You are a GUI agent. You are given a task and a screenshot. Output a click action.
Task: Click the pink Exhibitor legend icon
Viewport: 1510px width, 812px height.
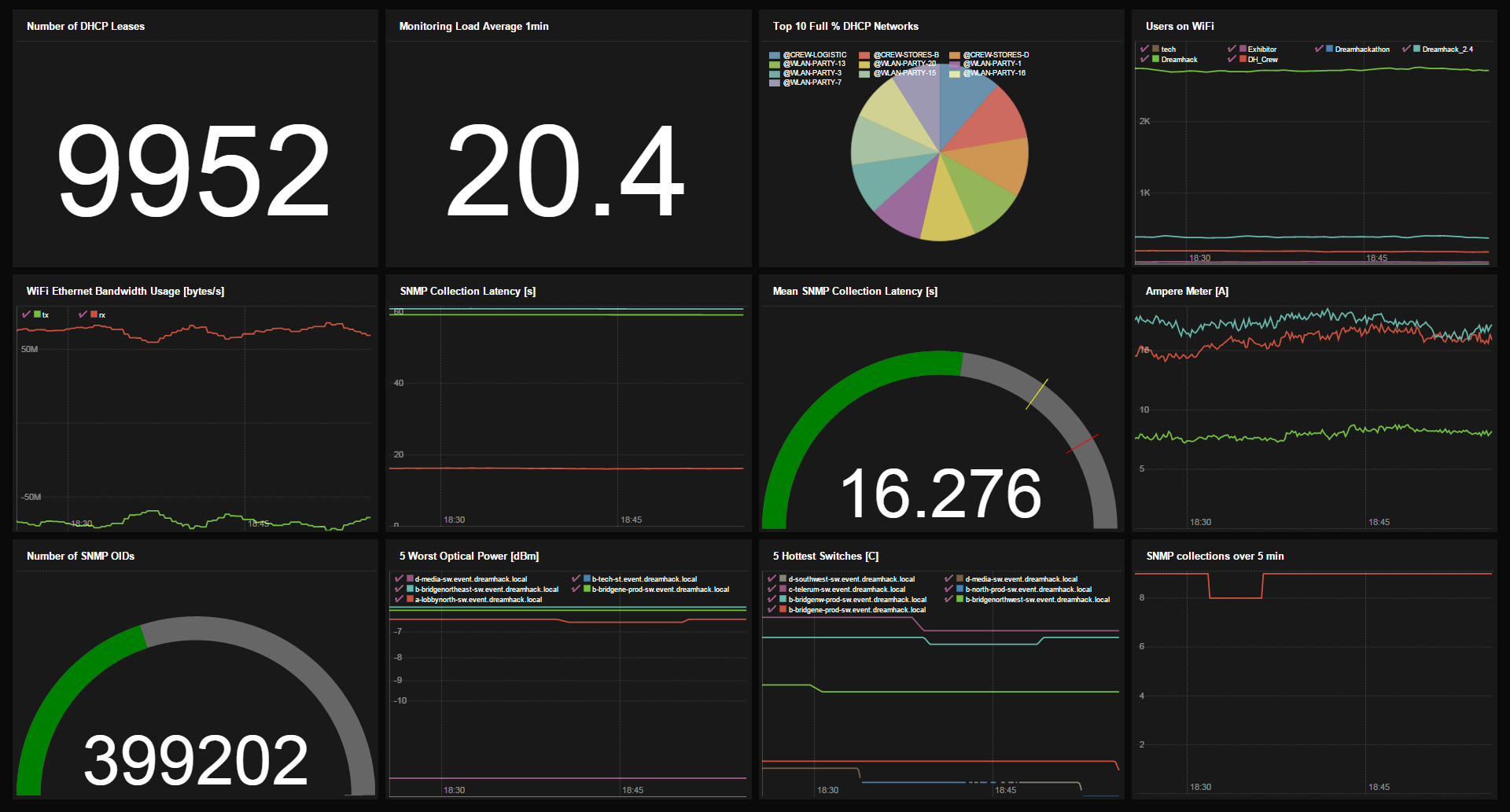(1243, 49)
